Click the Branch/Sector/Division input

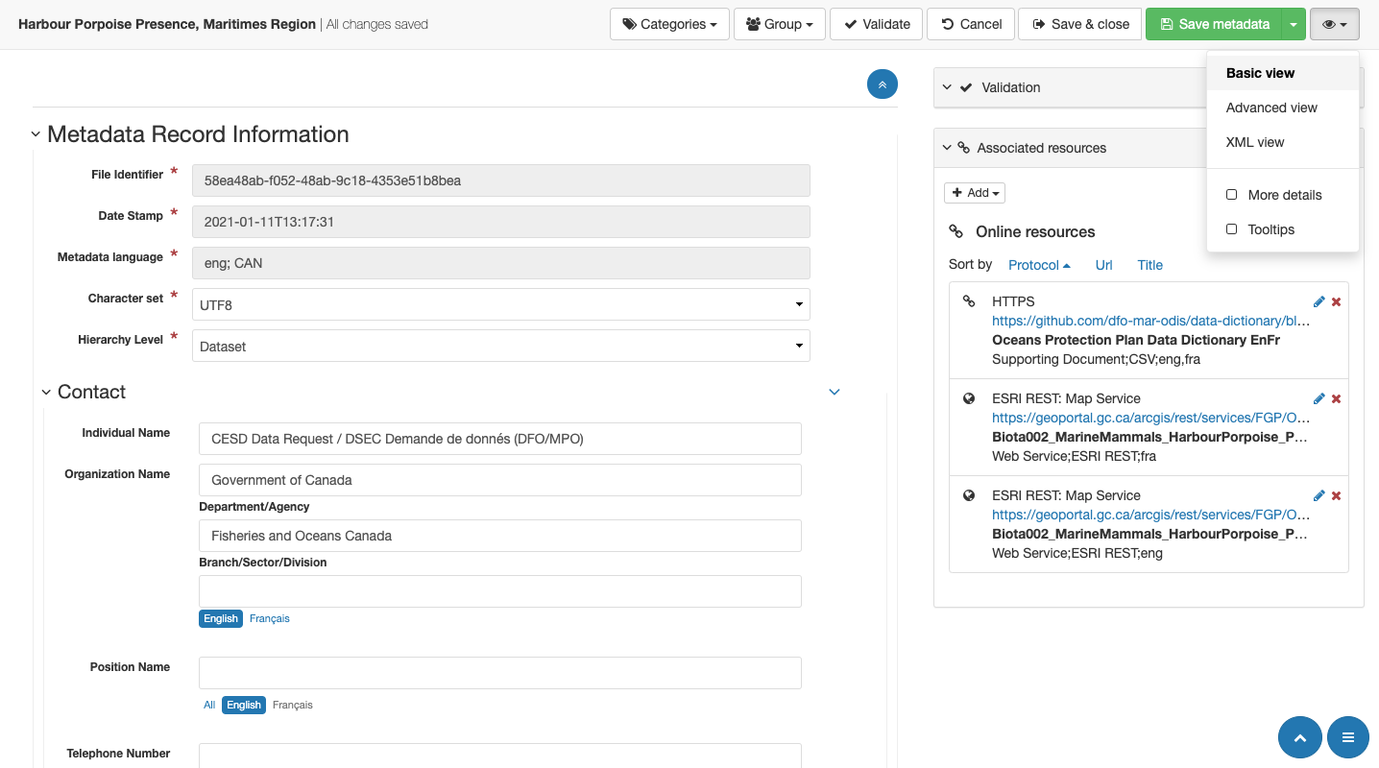point(500,591)
